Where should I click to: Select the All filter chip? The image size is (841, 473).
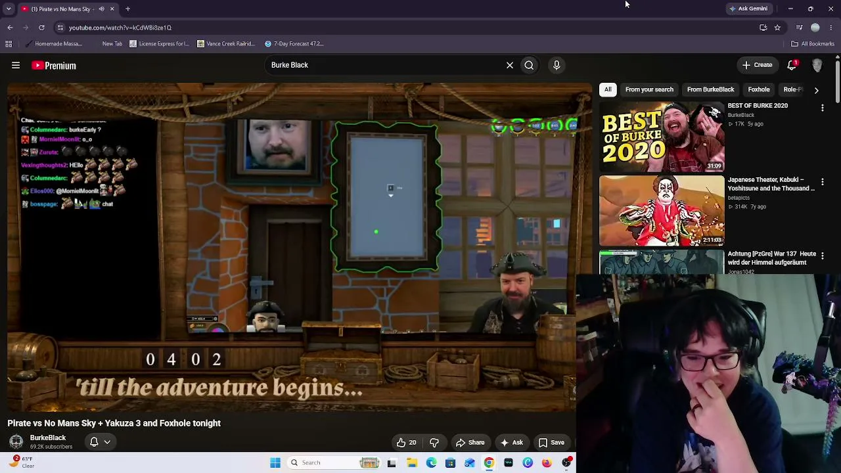(608, 89)
